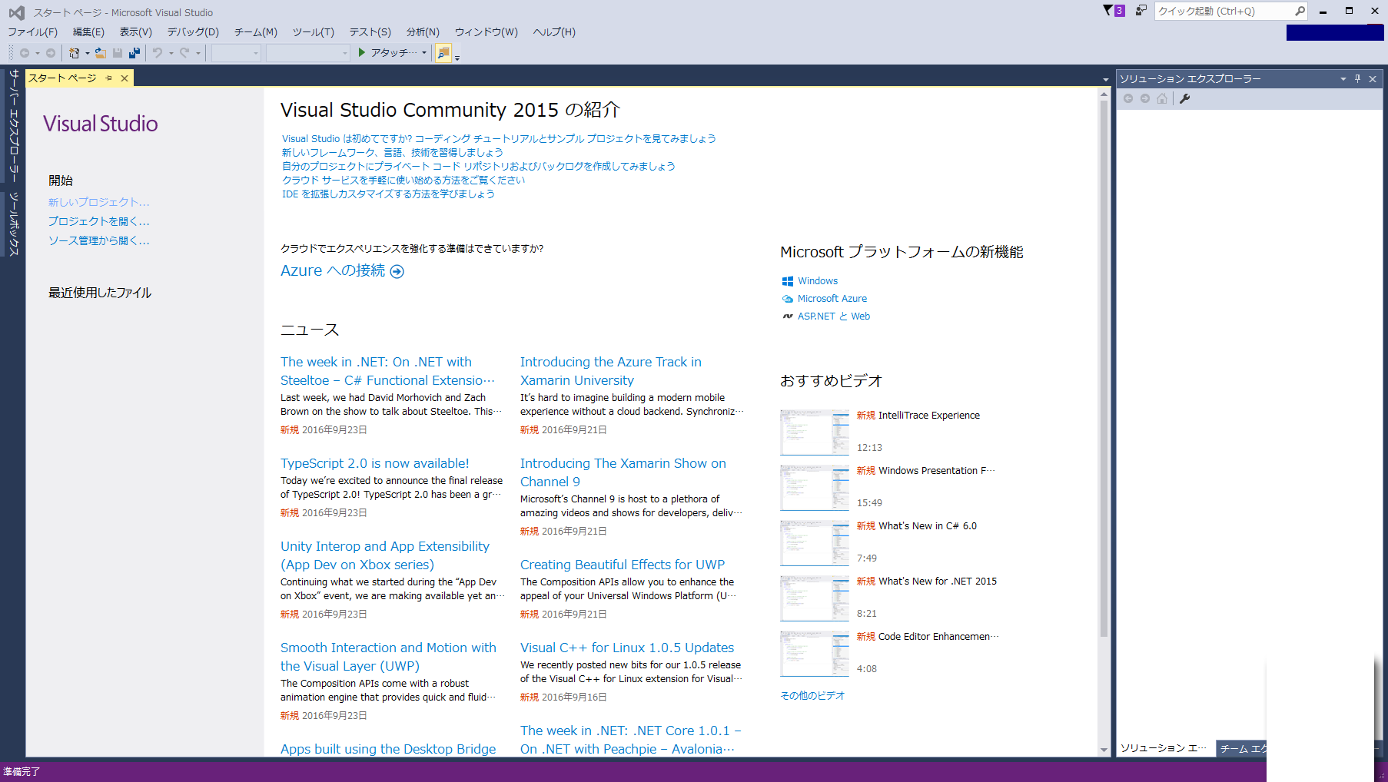
Task: Click the Save toolbar icon
Action: pos(118,53)
